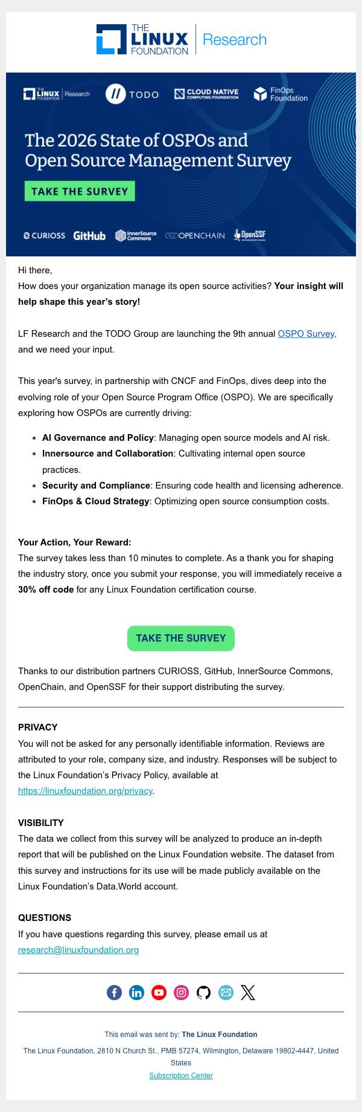Open the OSPO Survey hyperlink
The width and height of the screenshot is (362, 1112).
(306, 334)
